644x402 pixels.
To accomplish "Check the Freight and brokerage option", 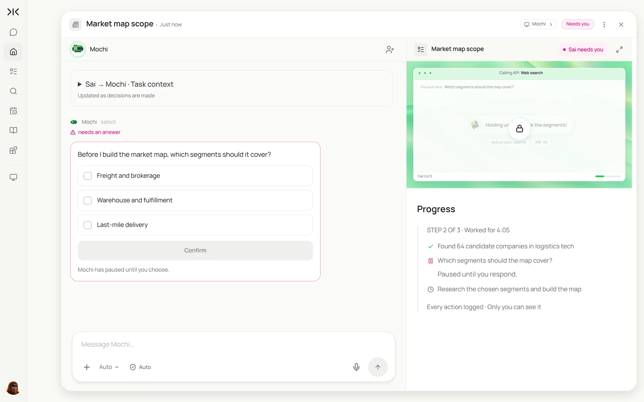I will [88, 176].
